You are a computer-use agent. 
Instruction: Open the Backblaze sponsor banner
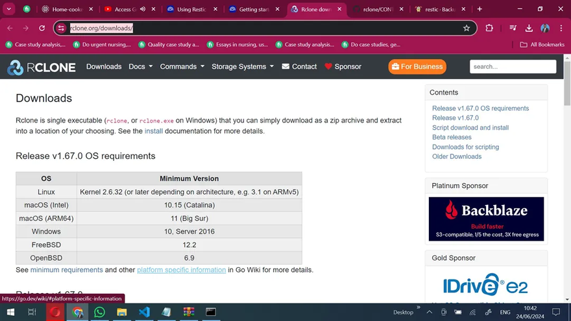pos(486,219)
